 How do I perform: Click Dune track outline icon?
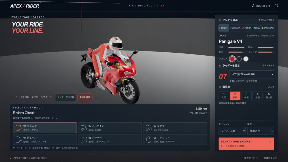coord(18,139)
